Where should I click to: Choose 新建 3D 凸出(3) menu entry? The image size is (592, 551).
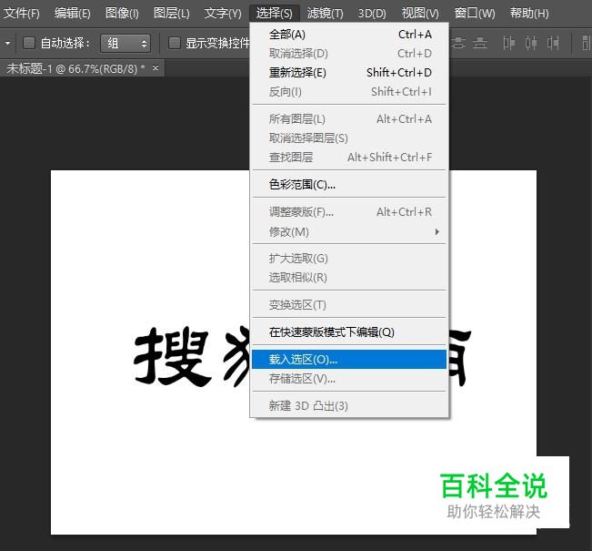click(349, 406)
